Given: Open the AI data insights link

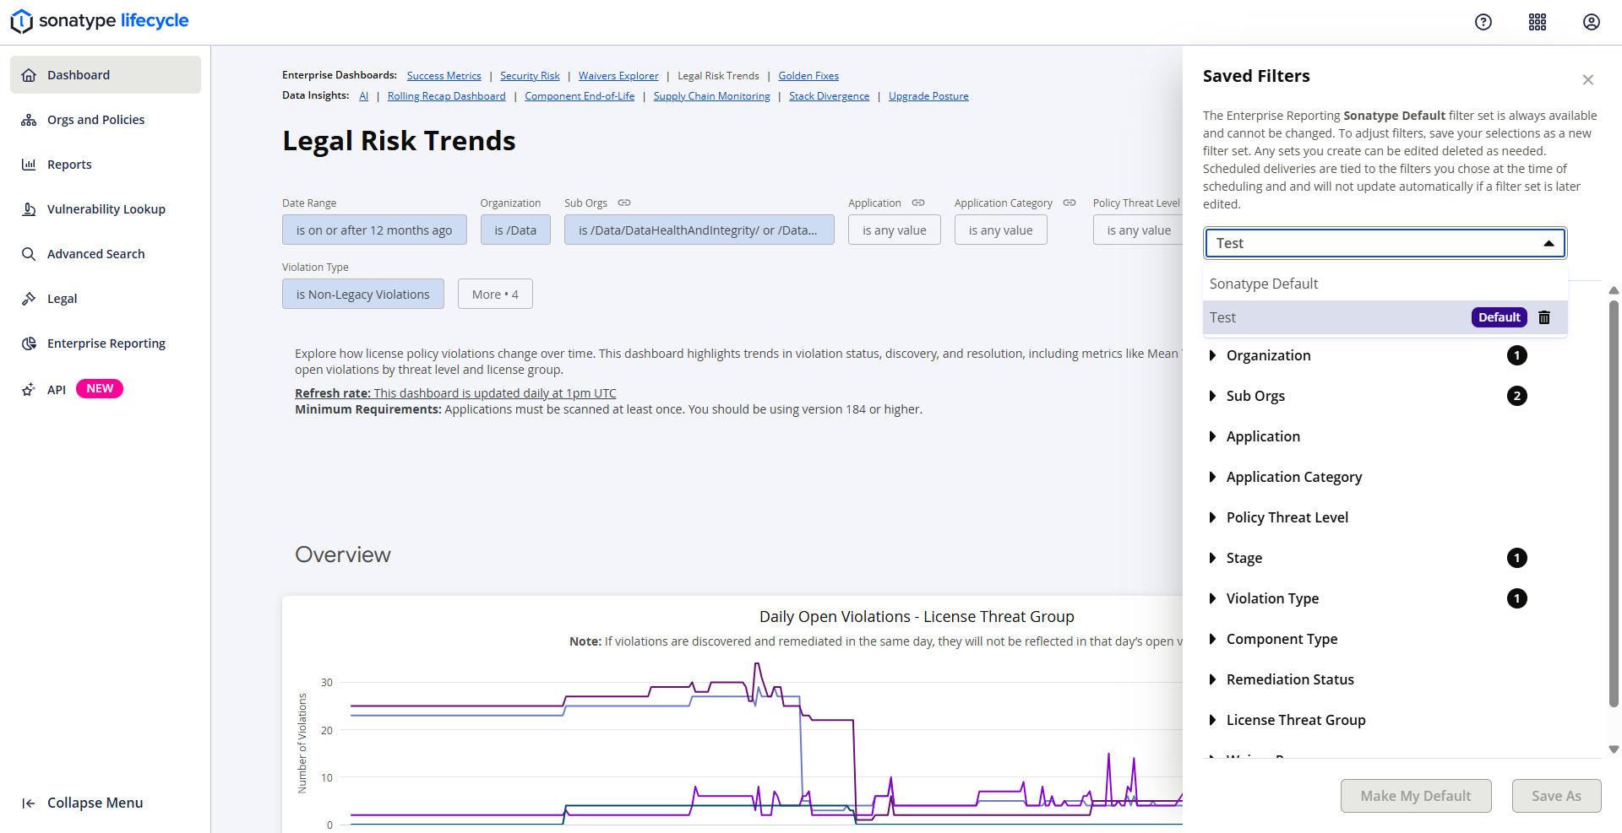Looking at the screenshot, I should click(x=364, y=96).
